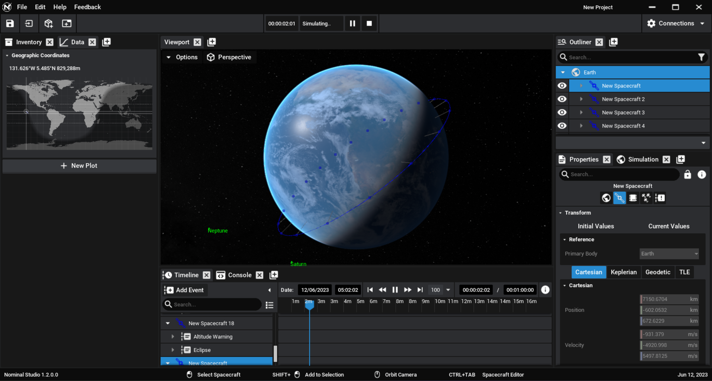Toggle the Properties lock icon
This screenshot has width=712, height=381.
click(x=688, y=174)
